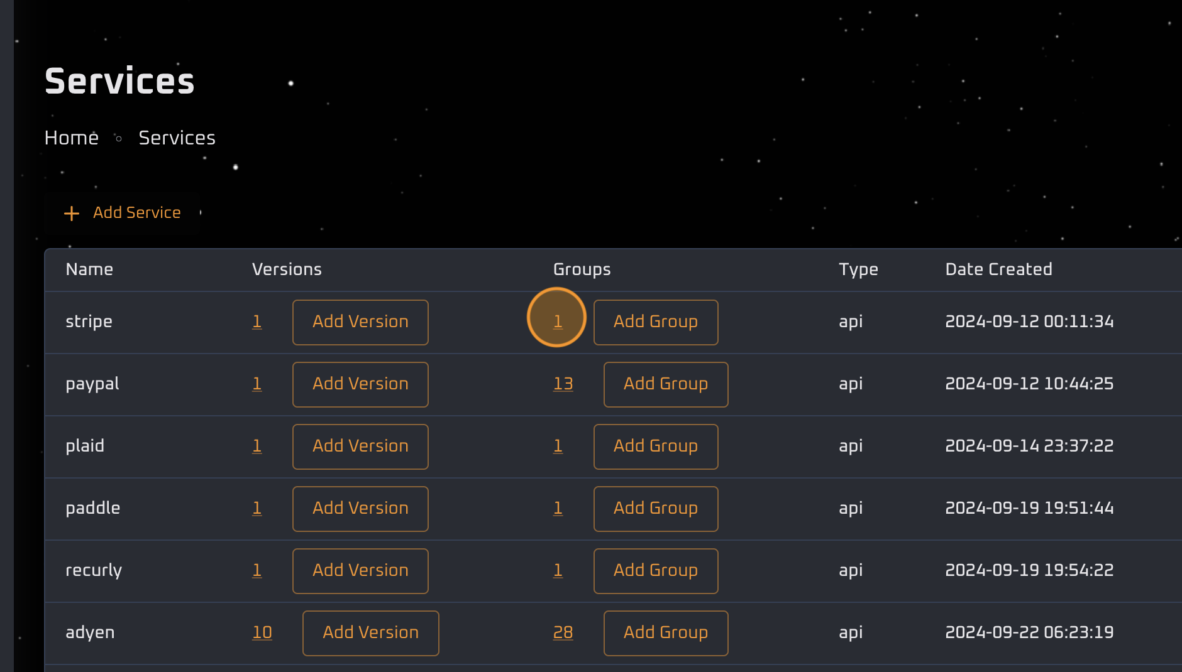Screen dimensions: 1182x672
Task: Click the Type column header
Action: (x=858, y=269)
